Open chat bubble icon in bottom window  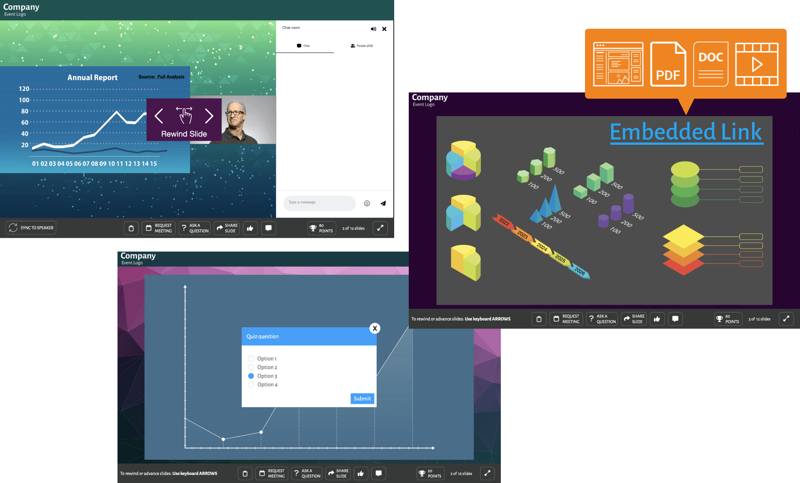pos(379,473)
